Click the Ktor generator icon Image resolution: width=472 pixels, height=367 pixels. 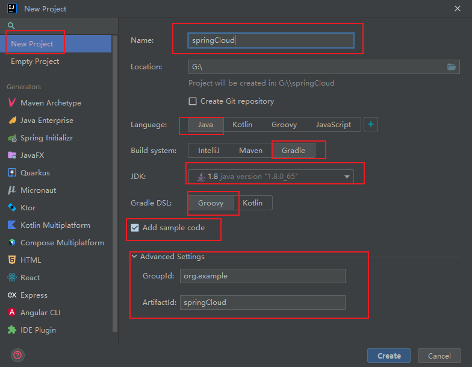tap(12, 207)
